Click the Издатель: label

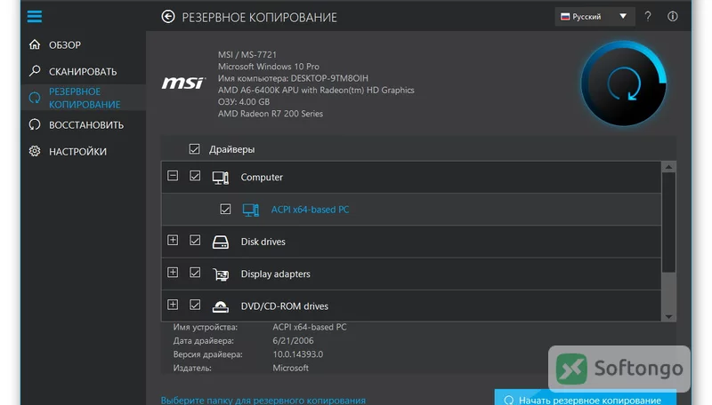pos(192,368)
